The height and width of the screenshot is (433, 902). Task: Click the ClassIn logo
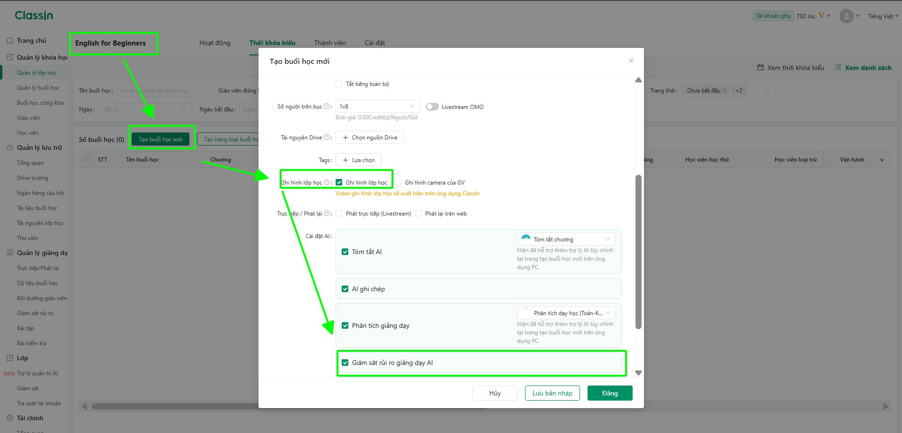(34, 15)
